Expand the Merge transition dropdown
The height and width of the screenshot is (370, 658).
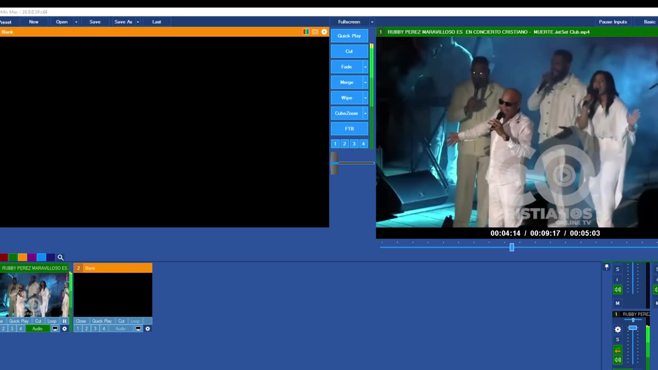[x=365, y=82]
